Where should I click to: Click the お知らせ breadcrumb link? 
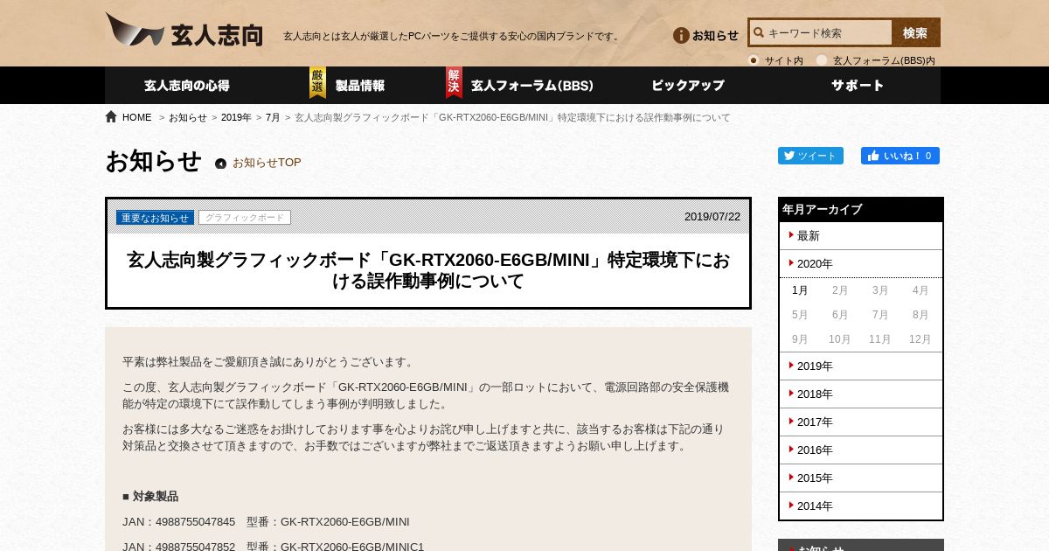(x=188, y=117)
